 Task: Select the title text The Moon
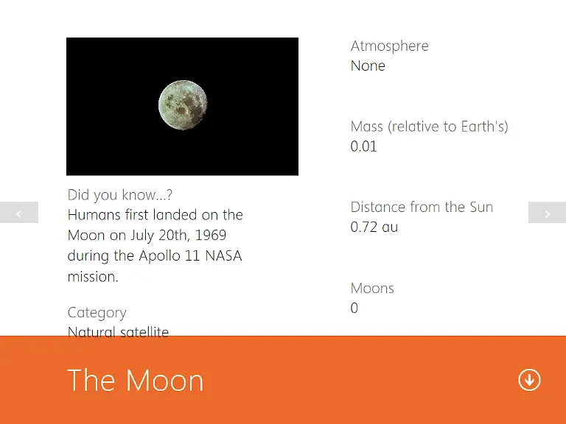136,380
